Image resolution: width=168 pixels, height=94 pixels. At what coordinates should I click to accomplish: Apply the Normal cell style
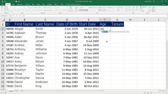coord(84,8)
